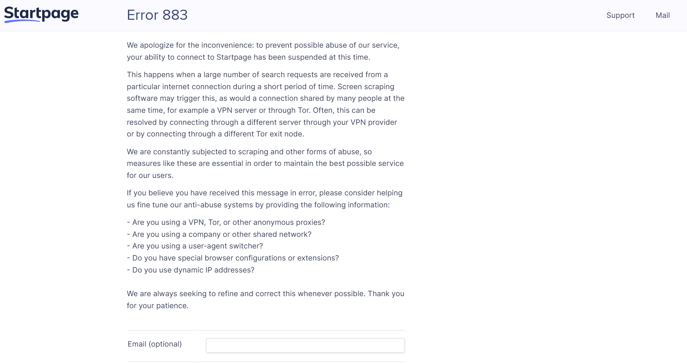Open the Support link
The height and width of the screenshot is (364, 687).
[620, 16]
